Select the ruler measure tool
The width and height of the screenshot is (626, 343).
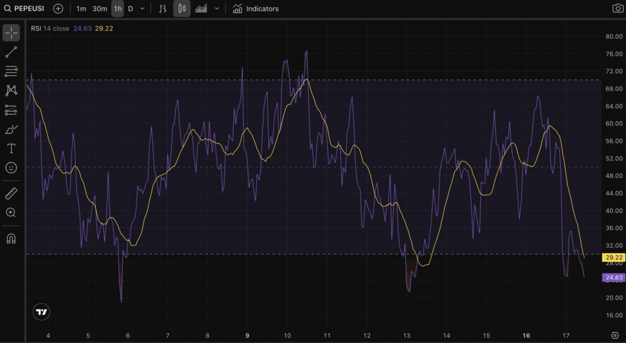(x=11, y=193)
